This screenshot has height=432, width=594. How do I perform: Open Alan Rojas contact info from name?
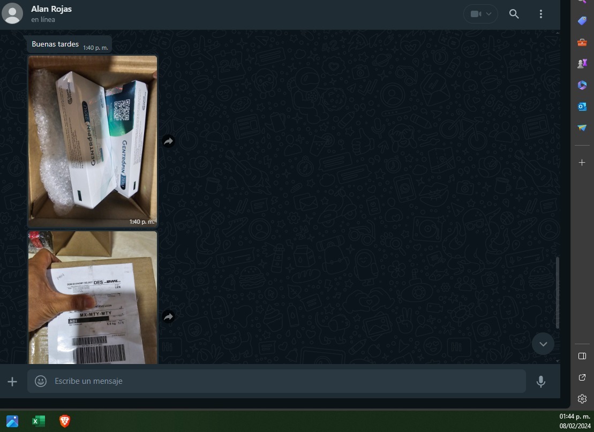point(51,9)
